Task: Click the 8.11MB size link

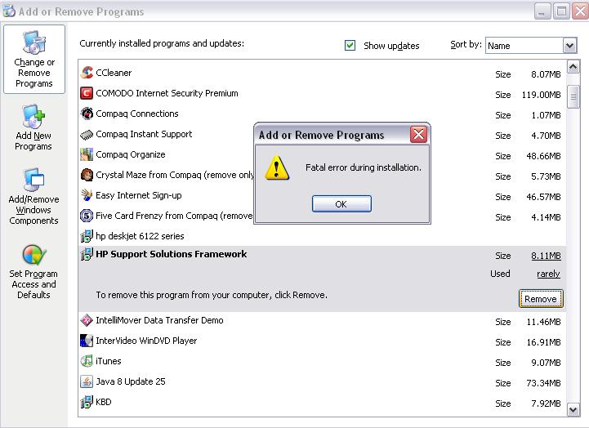Action: (x=546, y=256)
